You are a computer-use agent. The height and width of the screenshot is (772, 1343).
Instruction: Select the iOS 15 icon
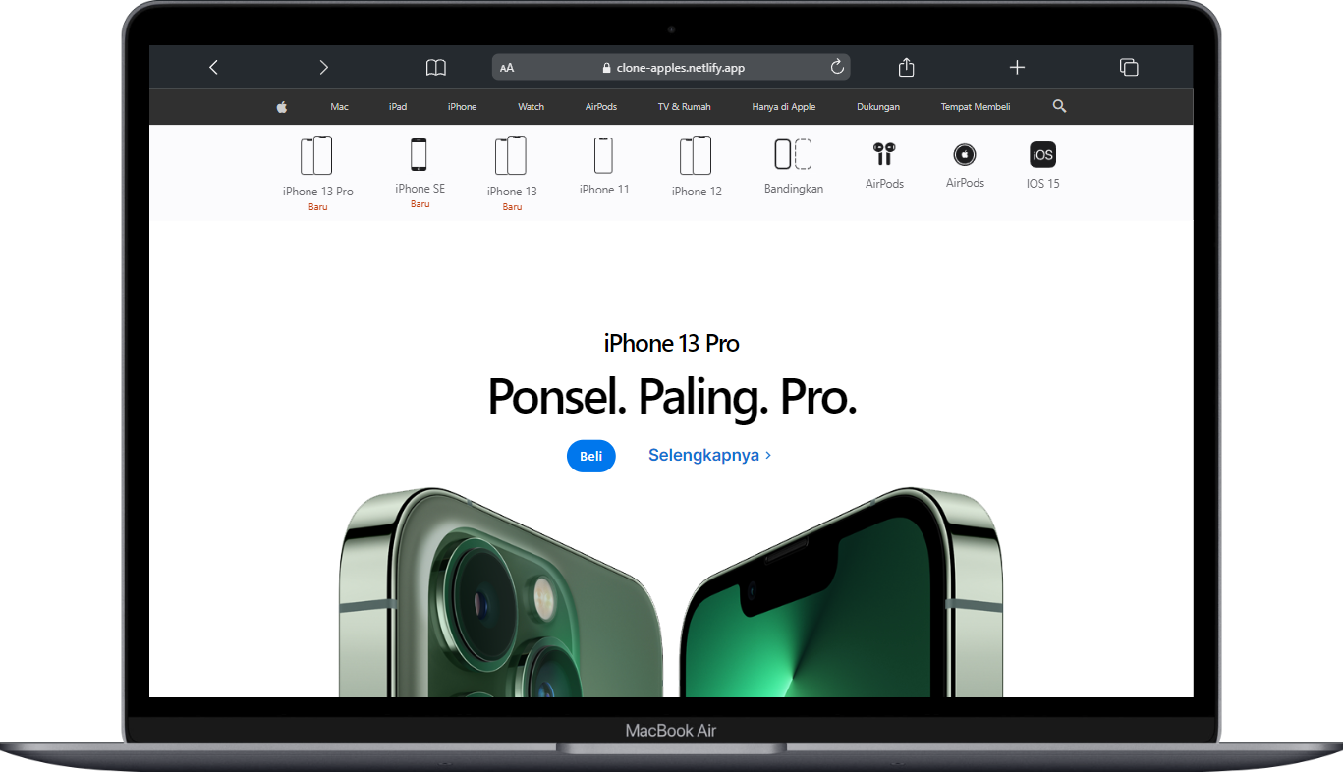[1042, 155]
